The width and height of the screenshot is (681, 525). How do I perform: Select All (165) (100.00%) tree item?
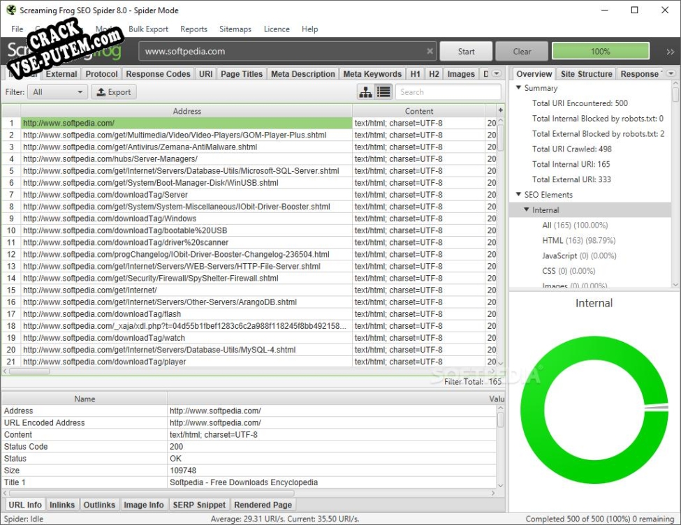coord(575,225)
